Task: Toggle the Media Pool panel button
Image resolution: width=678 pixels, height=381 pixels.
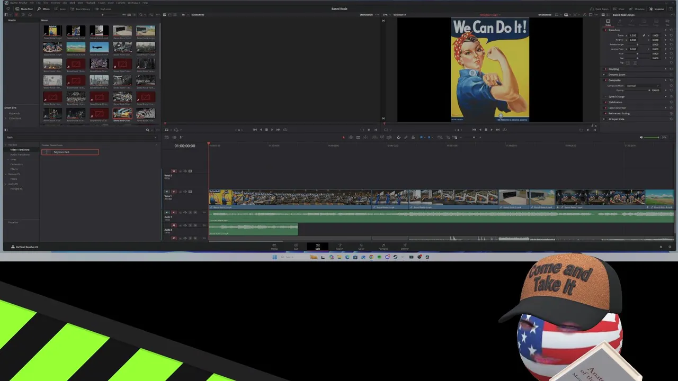Action: (x=24, y=9)
